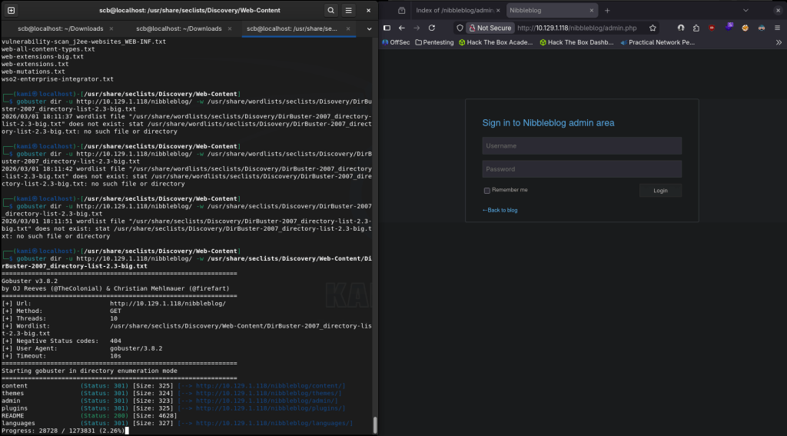Image resolution: width=787 pixels, height=436 pixels.
Task: Reload the Nibbleblog page
Action: [x=432, y=28]
